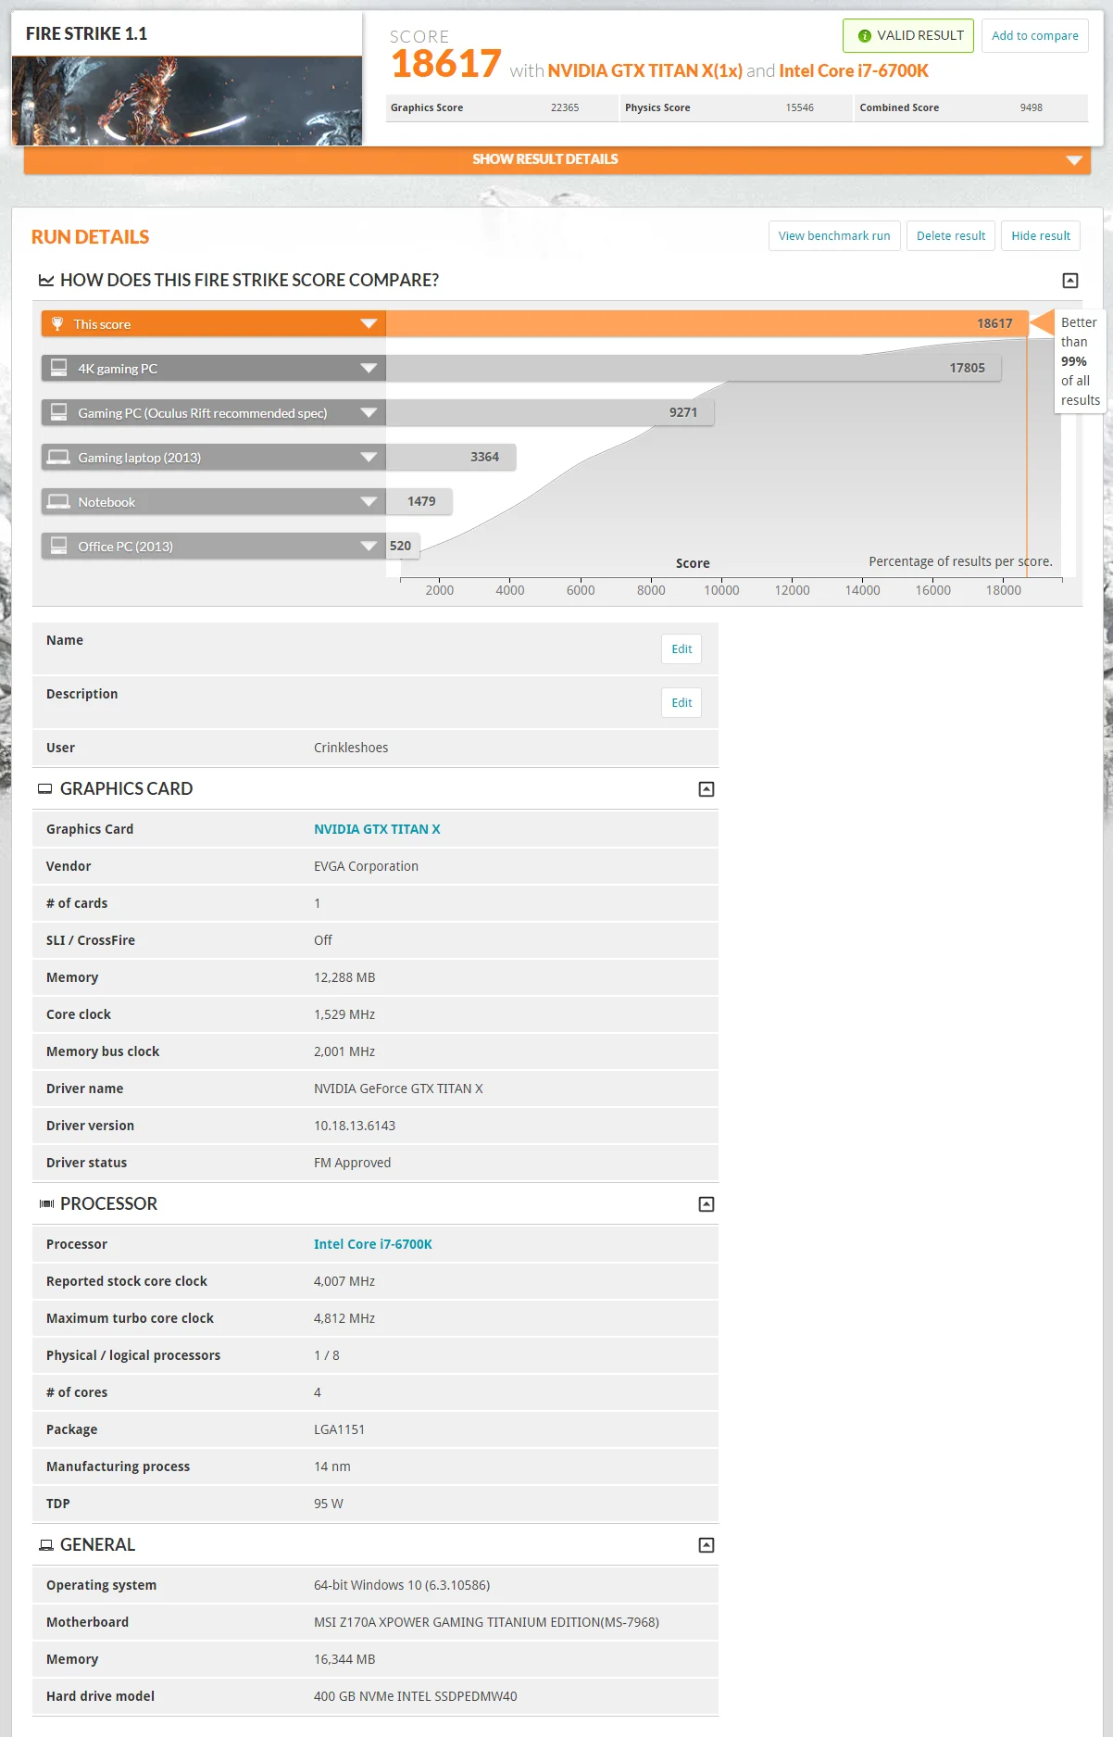Click the trophy icon on This score

(x=57, y=324)
